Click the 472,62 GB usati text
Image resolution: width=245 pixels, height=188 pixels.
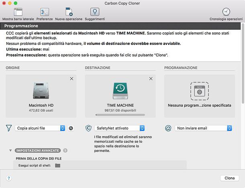point(41,110)
